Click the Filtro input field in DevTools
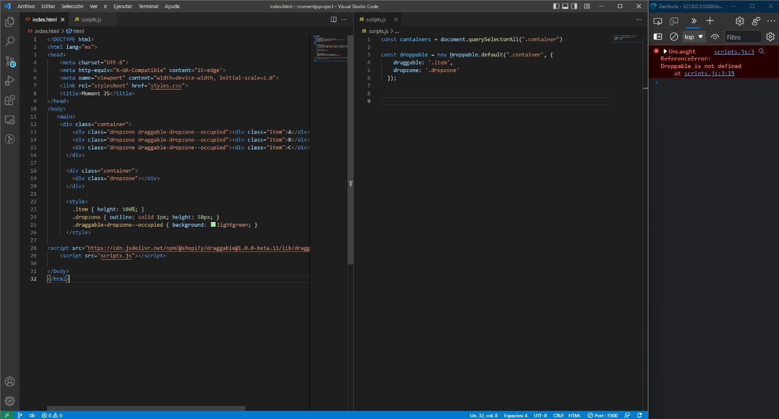The image size is (779, 419). pyautogui.click(x=744, y=36)
